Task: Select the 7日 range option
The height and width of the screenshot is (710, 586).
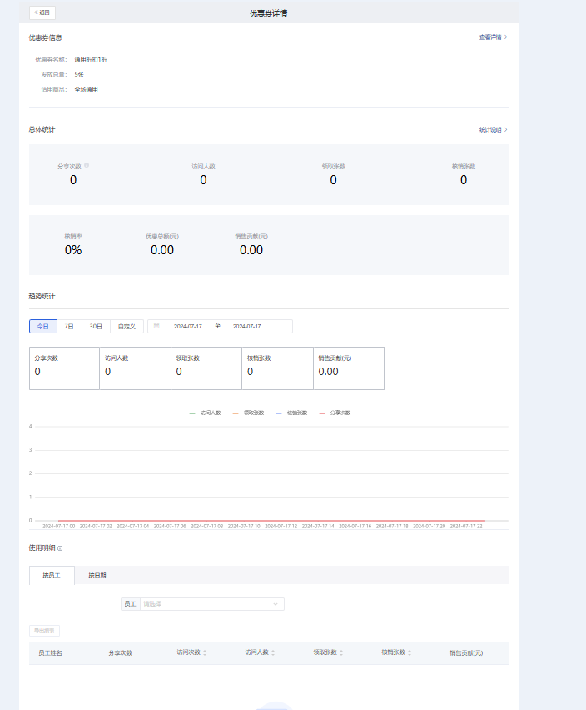Action: (69, 326)
